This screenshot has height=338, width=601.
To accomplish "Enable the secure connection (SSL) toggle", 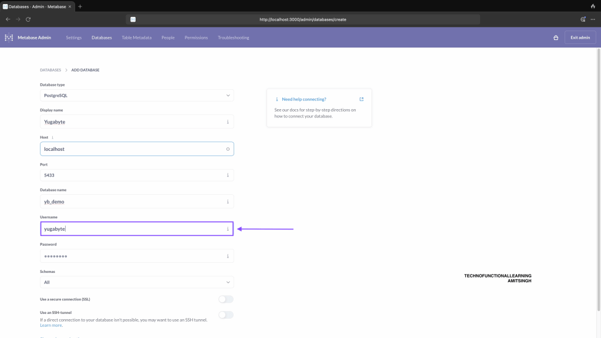I will pyautogui.click(x=225, y=299).
